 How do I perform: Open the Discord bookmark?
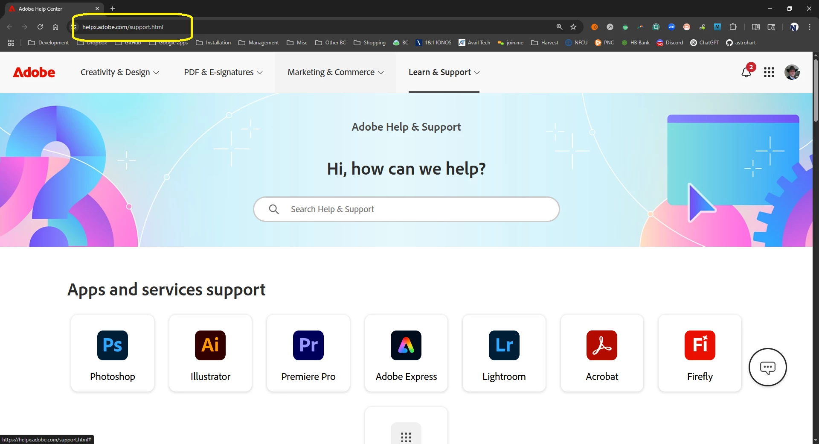pyautogui.click(x=670, y=43)
